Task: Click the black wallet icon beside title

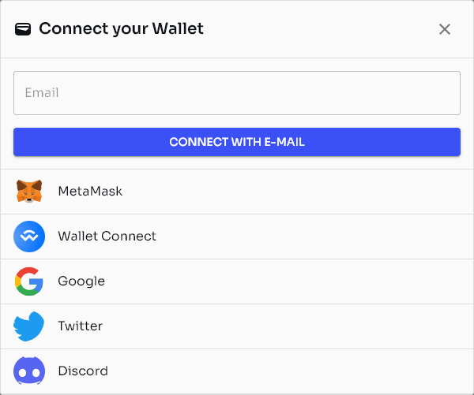Action: click(23, 29)
